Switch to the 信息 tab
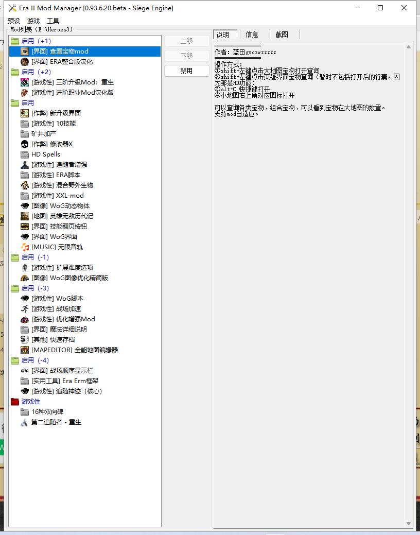 click(x=252, y=34)
